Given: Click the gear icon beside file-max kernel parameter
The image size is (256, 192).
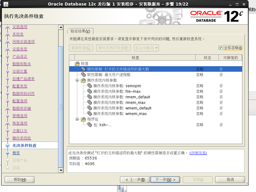Looking at the screenshot, I should coord(90,91).
